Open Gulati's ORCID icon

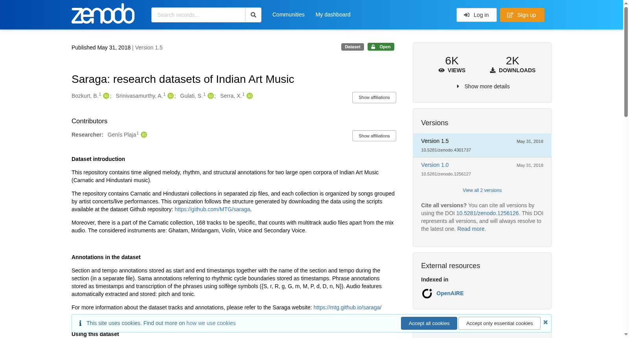coord(211,96)
